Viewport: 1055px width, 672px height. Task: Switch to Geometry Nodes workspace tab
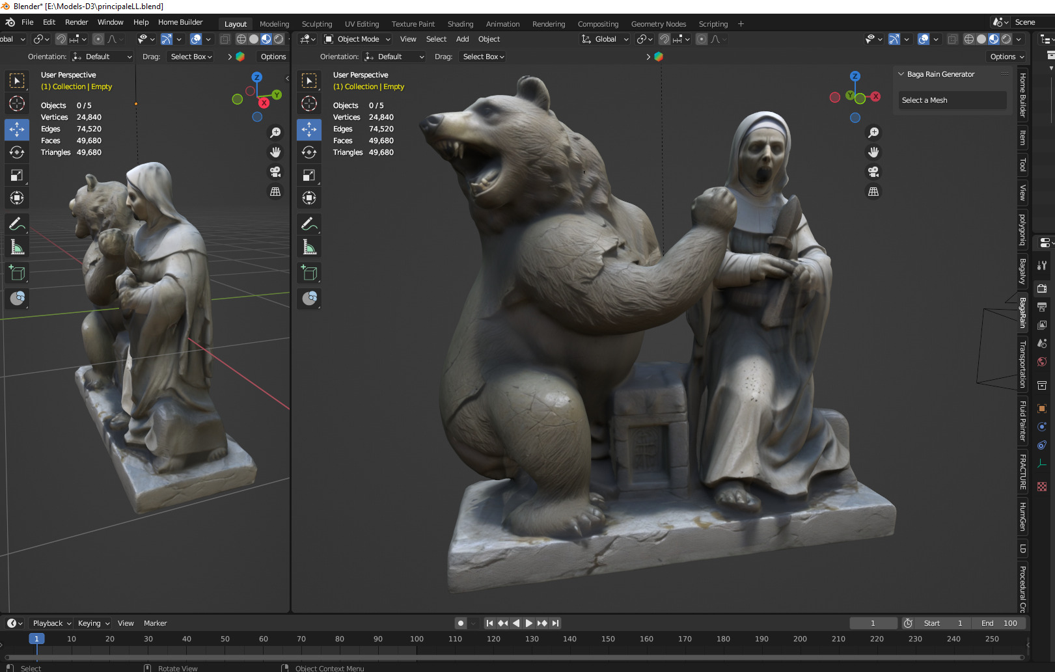[x=659, y=24]
